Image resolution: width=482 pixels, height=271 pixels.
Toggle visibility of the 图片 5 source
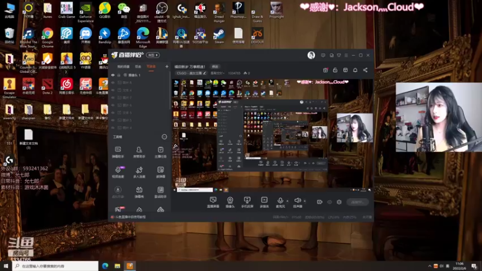pyautogui.click(x=113, y=120)
